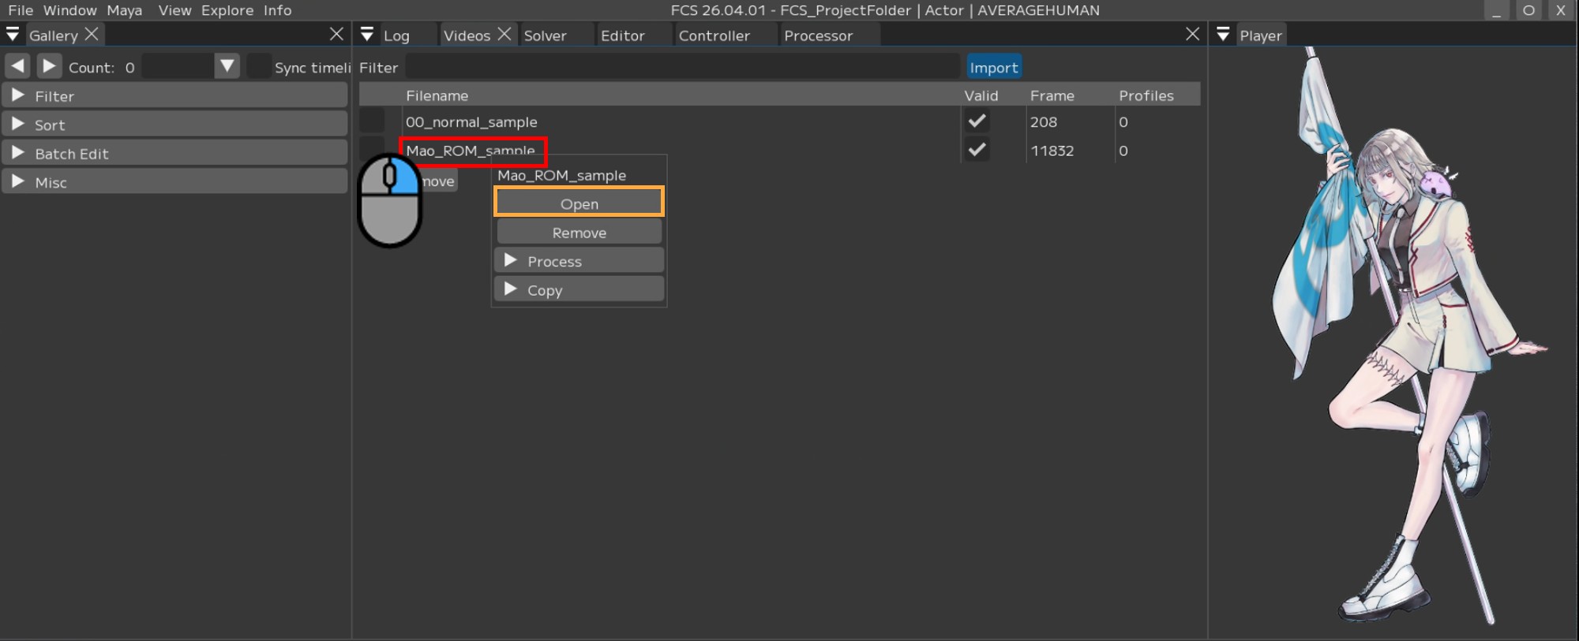Close the Videos tab

[x=504, y=35]
